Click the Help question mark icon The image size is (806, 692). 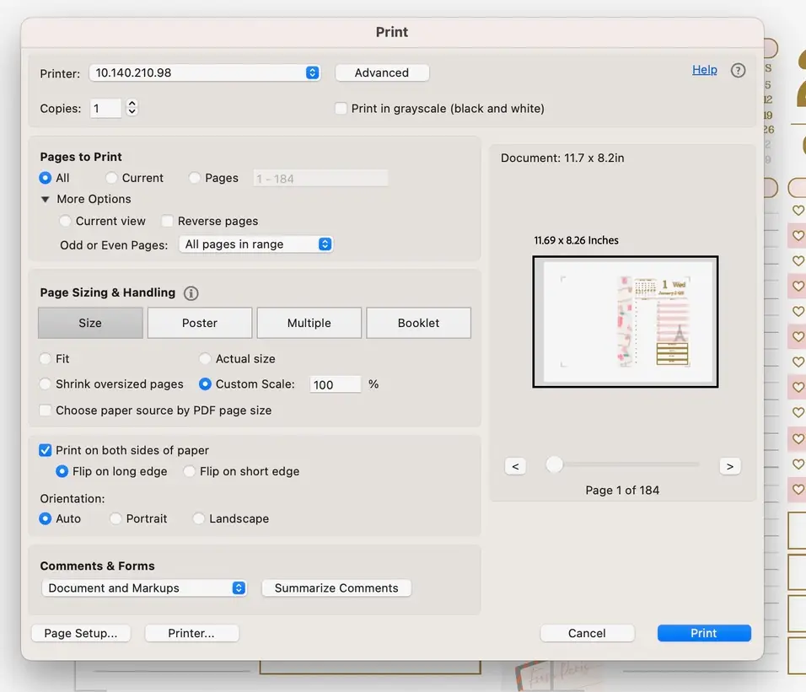pos(738,70)
